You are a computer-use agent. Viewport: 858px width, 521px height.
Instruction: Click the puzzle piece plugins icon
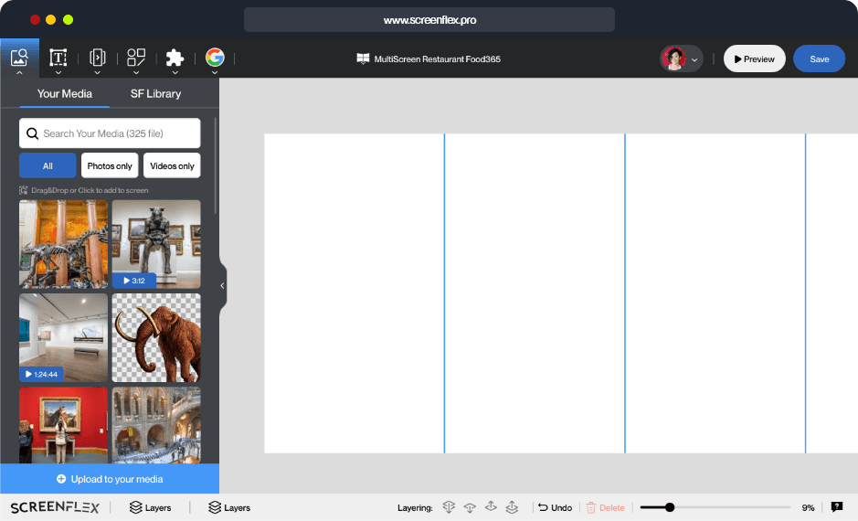click(x=175, y=58)
